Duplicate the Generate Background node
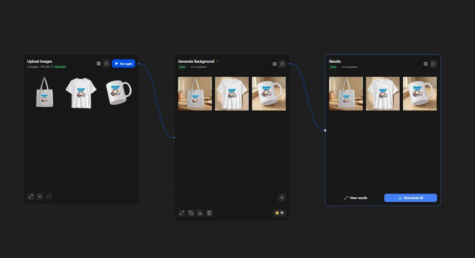This screenshot has width=475, height=258. point(191,213)
